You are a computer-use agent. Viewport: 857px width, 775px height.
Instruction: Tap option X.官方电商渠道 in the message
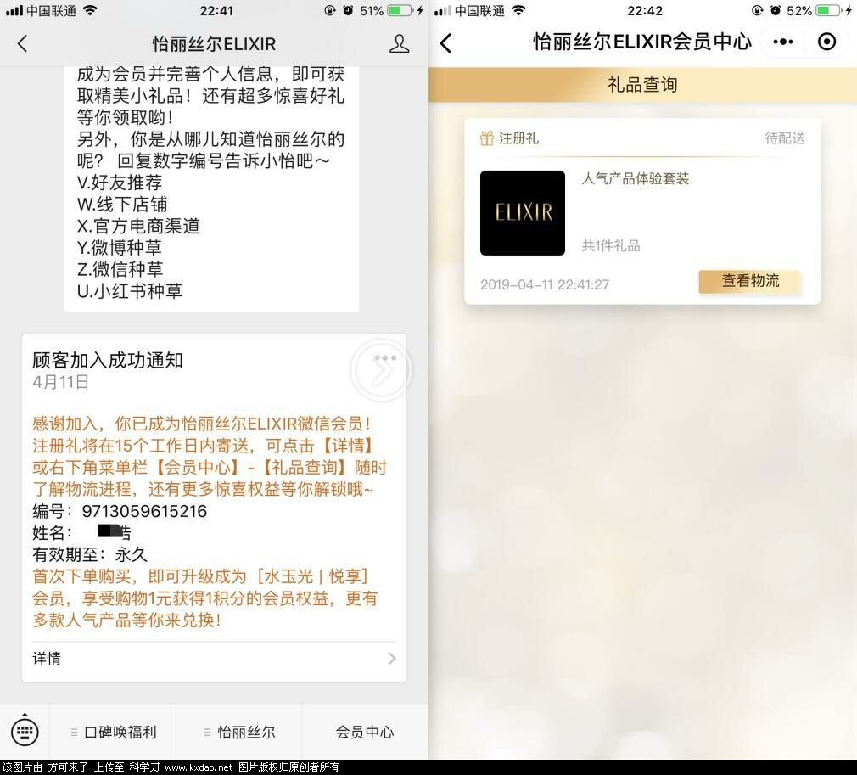pyautogui.click(x=138, y=226)
